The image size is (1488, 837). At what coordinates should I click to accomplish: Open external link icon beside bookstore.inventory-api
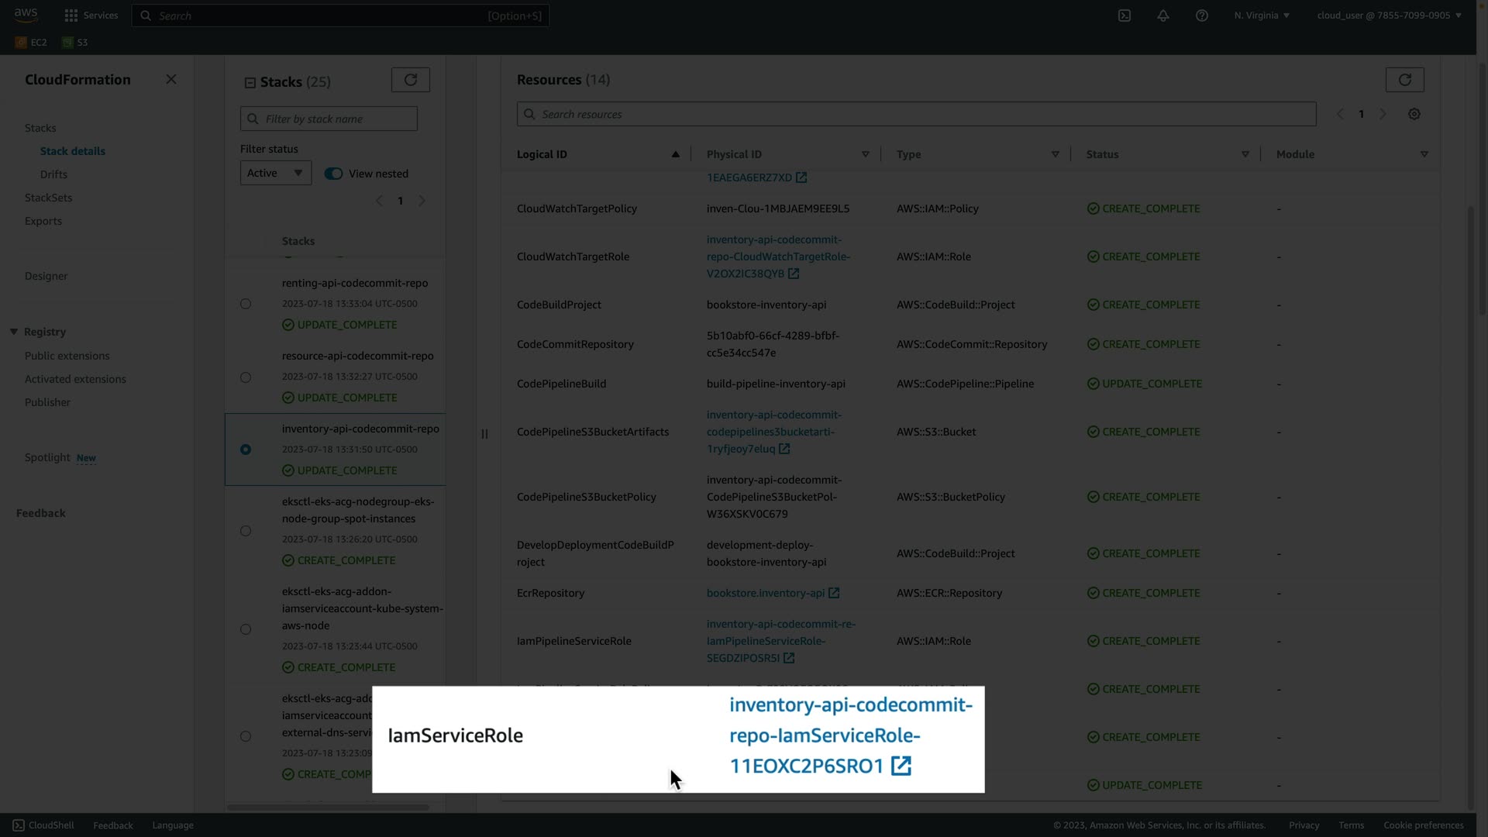[834, 593]
